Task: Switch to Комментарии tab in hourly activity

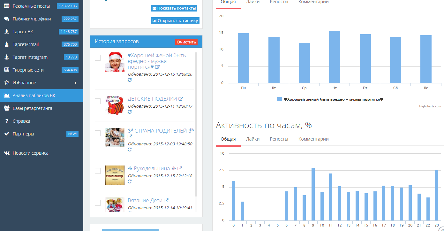Action: click(313, 139)
